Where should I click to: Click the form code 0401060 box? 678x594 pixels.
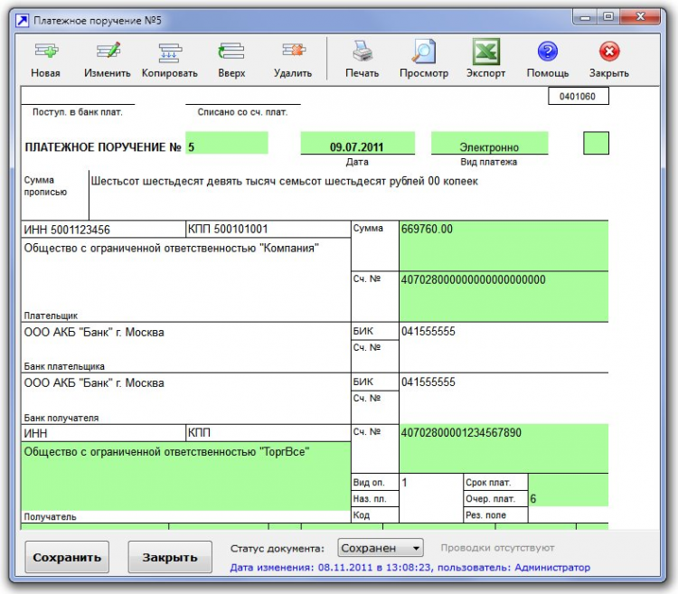(579, 96)
